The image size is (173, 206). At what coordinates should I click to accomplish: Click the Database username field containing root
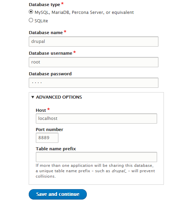point(94,62)
